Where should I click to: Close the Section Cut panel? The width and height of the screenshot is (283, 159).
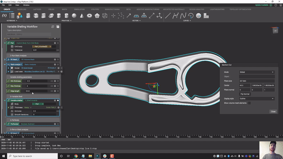273,112
